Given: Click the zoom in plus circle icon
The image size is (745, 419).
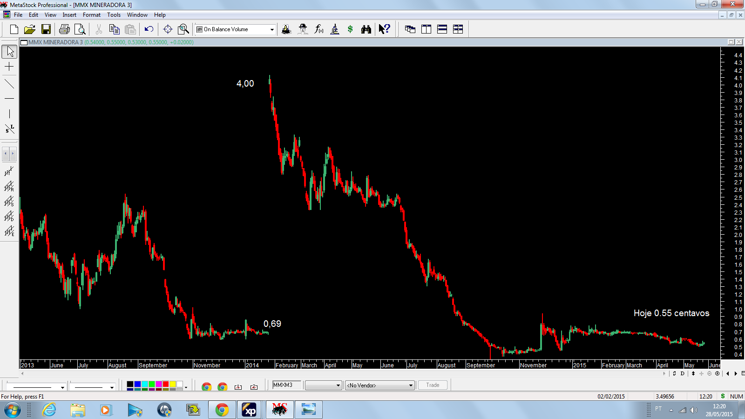Looking at the screenshot, I should [x=718, y=373].
